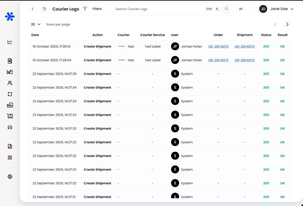Select date 22 September 2026, 14:37:35

click(55, 74)
